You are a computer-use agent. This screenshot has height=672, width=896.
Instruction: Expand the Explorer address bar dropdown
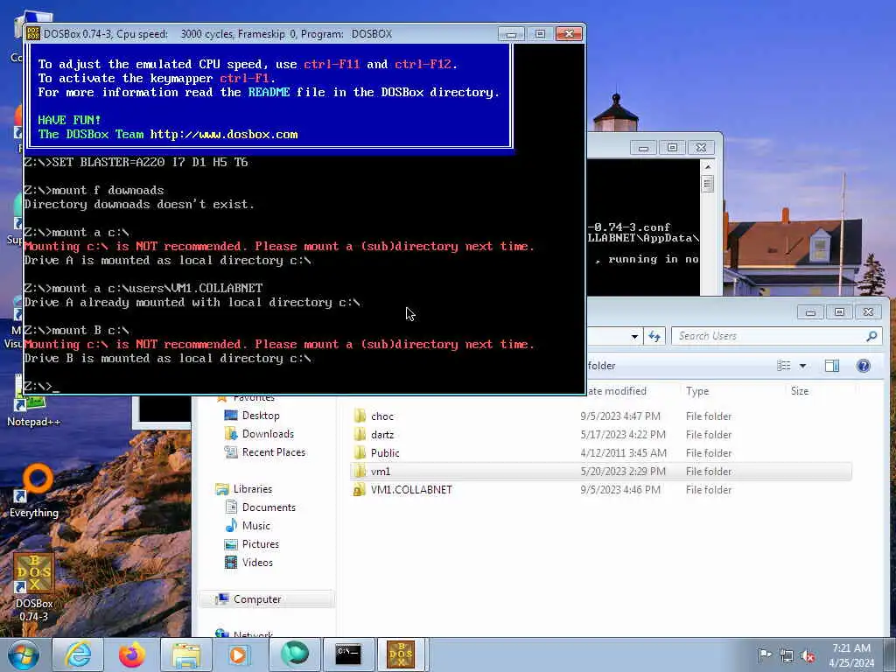pyautogui.click(x=635, y=336)
